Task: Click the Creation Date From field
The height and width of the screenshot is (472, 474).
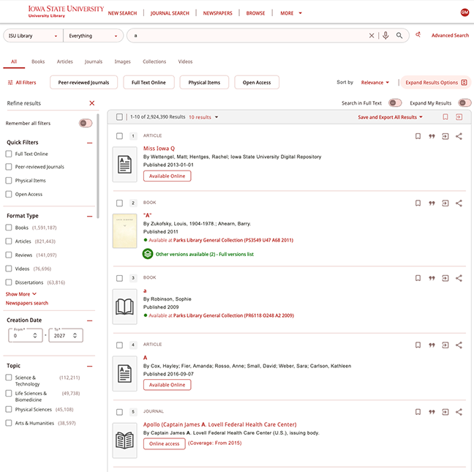Action: tap(26, 335)
